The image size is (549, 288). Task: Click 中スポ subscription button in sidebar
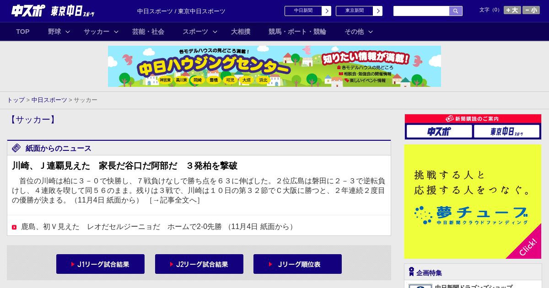[439, 131]
